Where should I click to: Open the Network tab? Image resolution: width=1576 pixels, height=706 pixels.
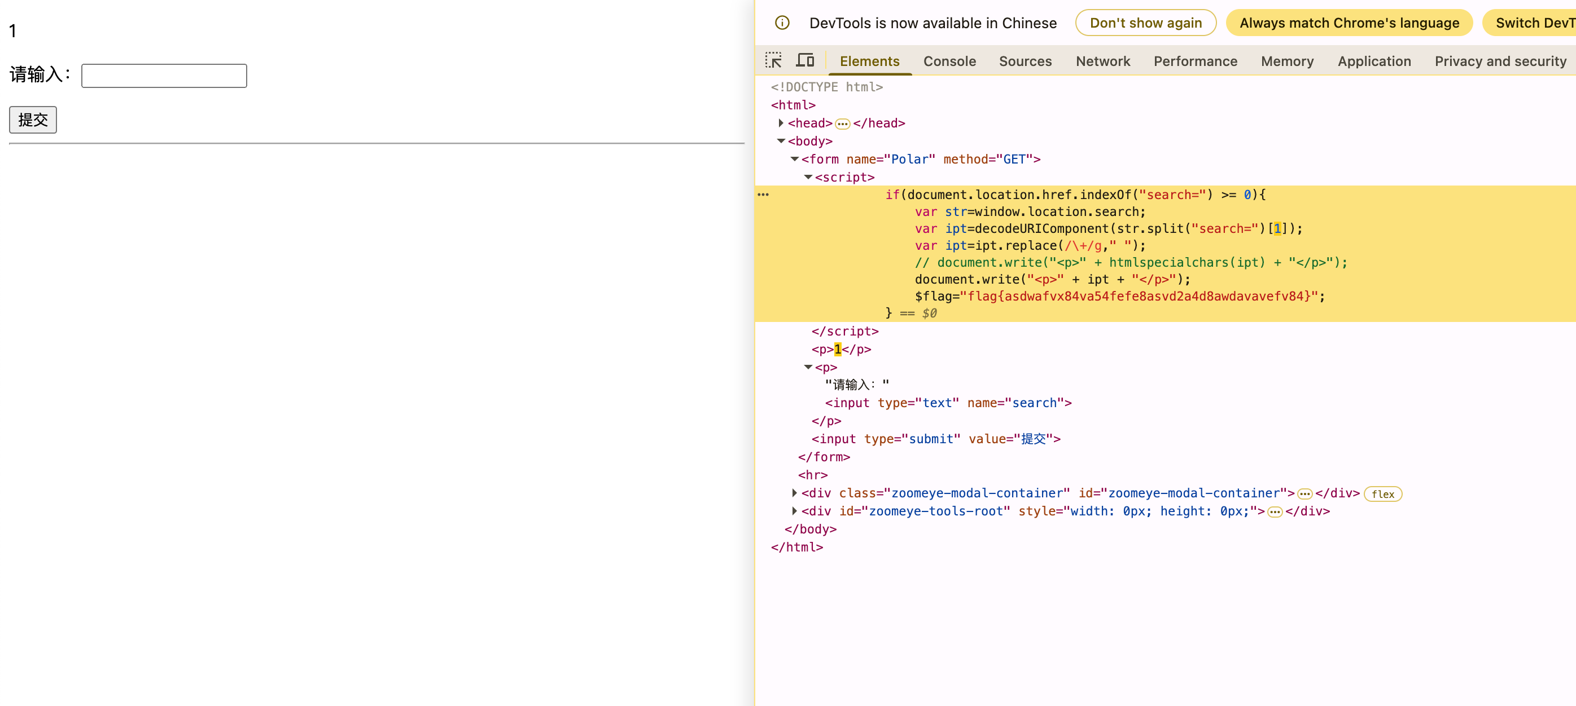point(1102,61)
